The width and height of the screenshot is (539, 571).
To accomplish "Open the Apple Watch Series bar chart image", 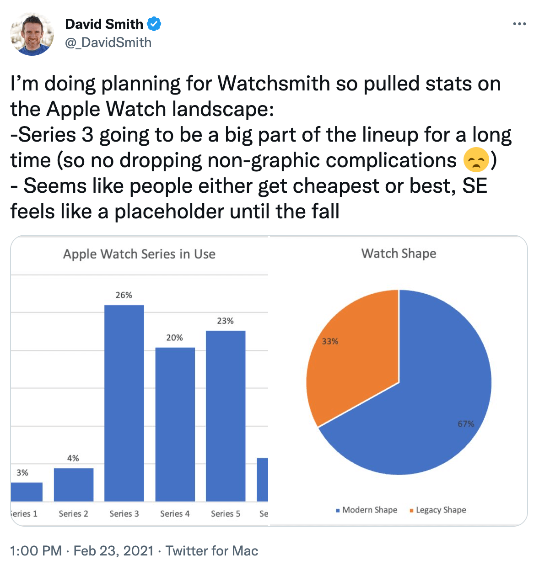I will (x=140, y=381).
